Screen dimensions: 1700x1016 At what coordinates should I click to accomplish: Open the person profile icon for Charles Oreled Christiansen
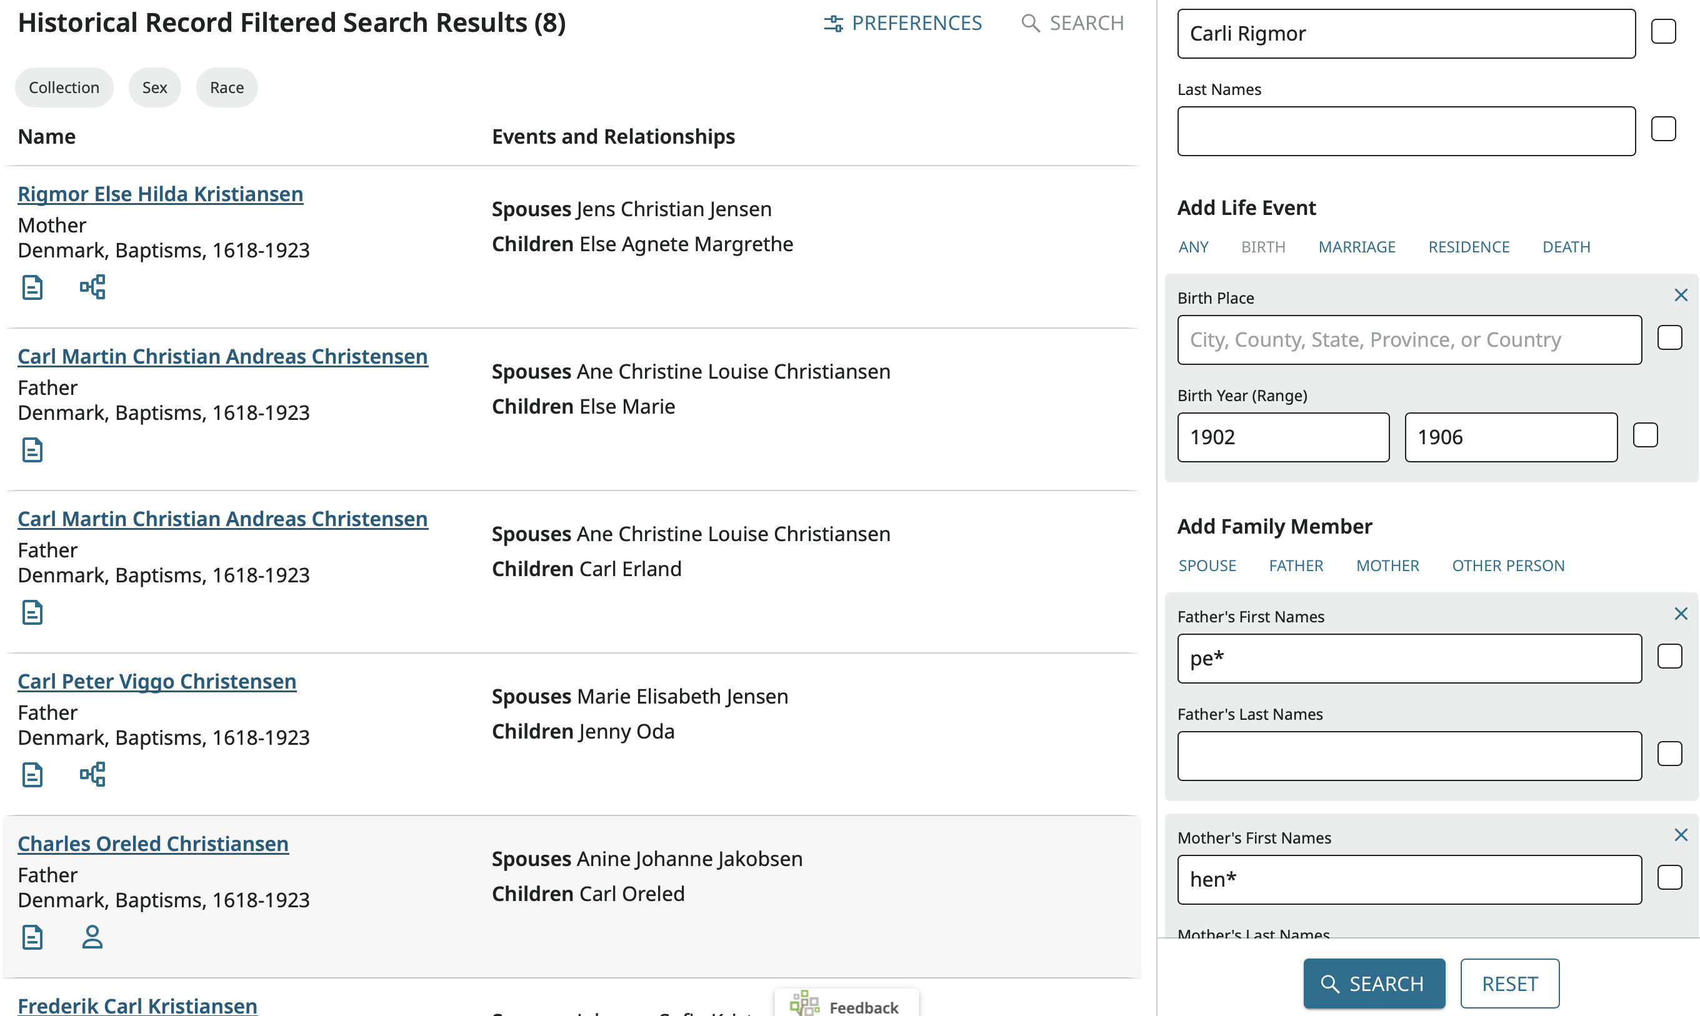click(92, 937)
